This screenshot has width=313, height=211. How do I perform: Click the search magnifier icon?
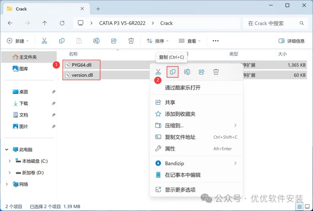[x=302, y=23]
